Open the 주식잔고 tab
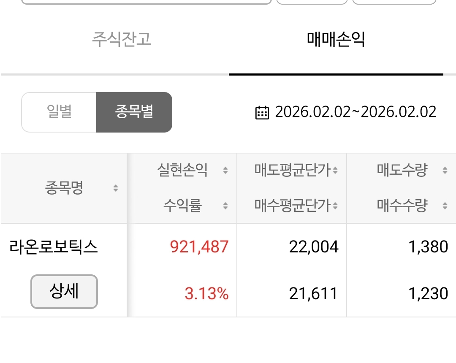Viewport: 456px width, 363px height. 122,39
